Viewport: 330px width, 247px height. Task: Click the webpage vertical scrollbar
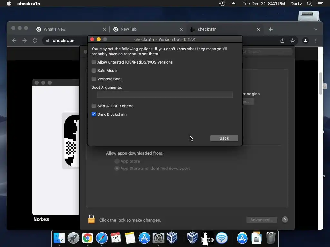pos(320,84)
